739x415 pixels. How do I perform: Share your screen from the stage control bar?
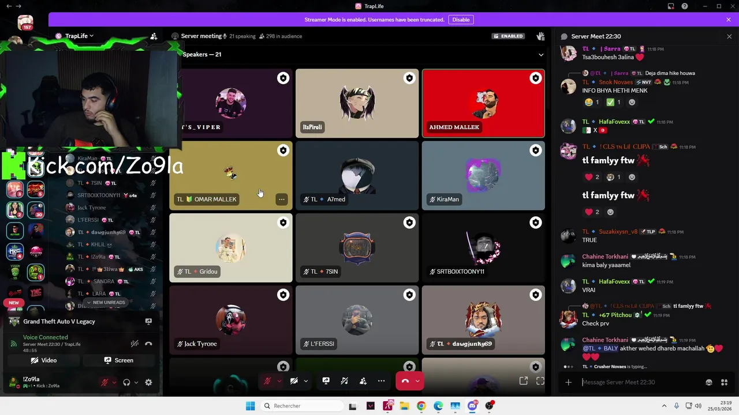(x=326, y=381)
